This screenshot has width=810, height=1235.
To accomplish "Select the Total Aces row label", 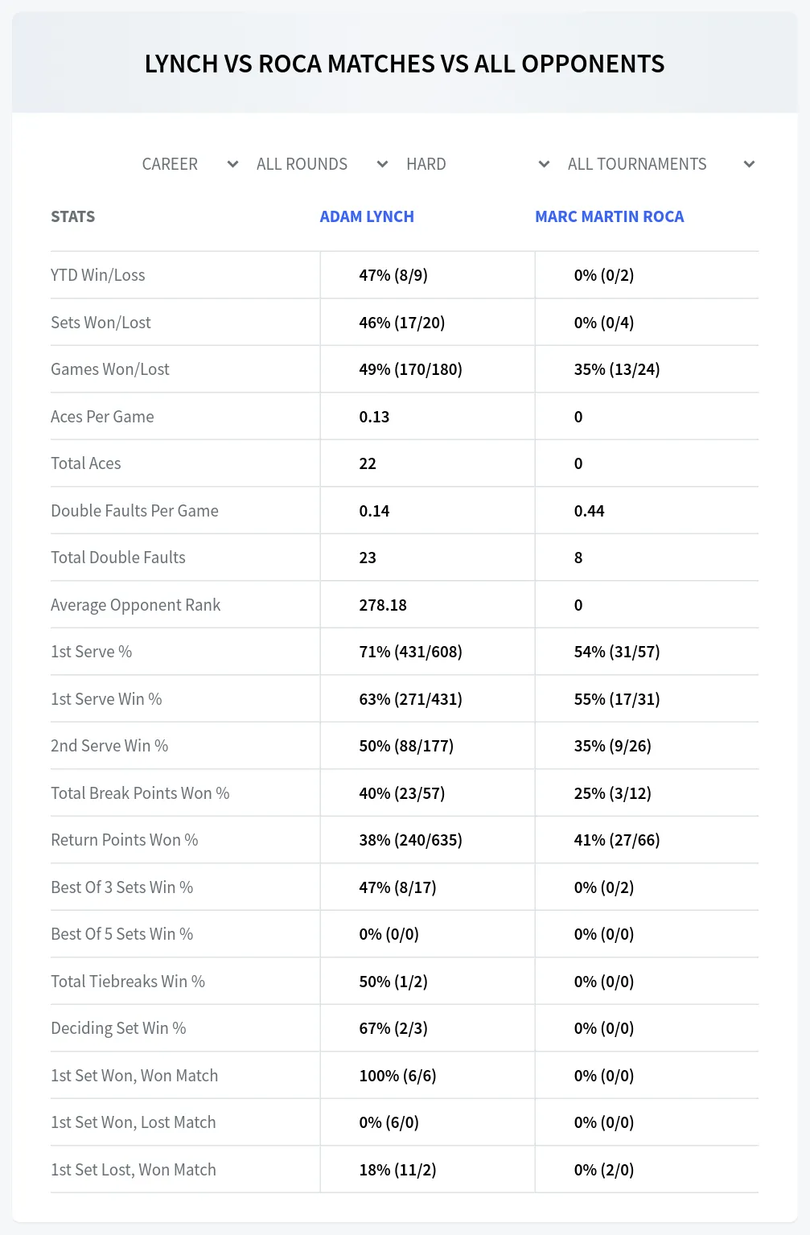I will coord(86,463).
